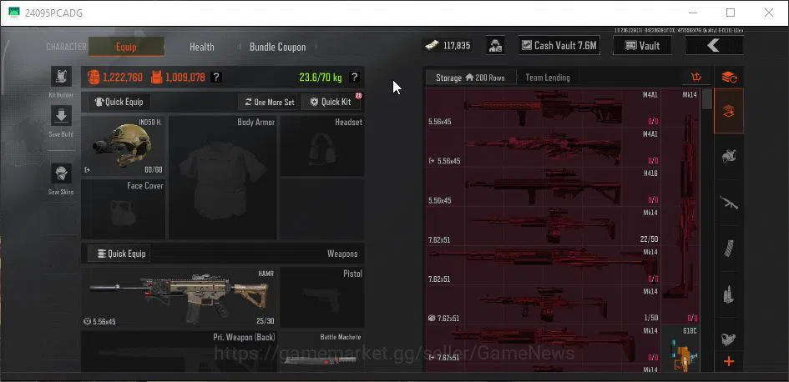Select the empty Body Armor slot

222,178
